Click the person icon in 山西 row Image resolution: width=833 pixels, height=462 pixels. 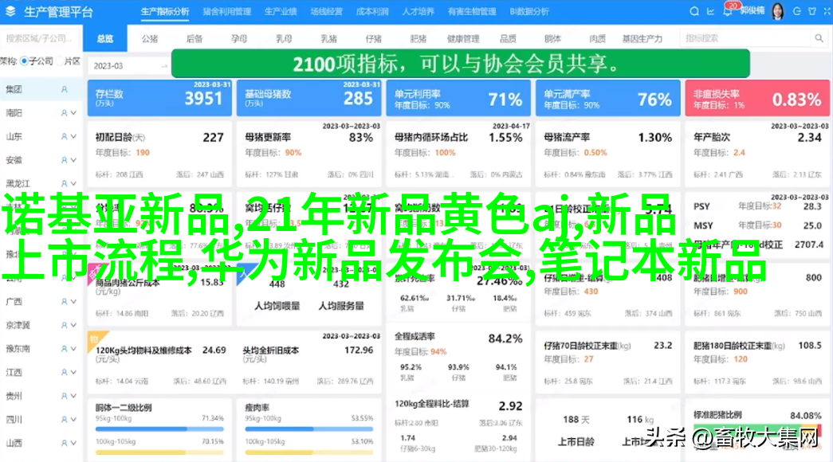[65, 443]
